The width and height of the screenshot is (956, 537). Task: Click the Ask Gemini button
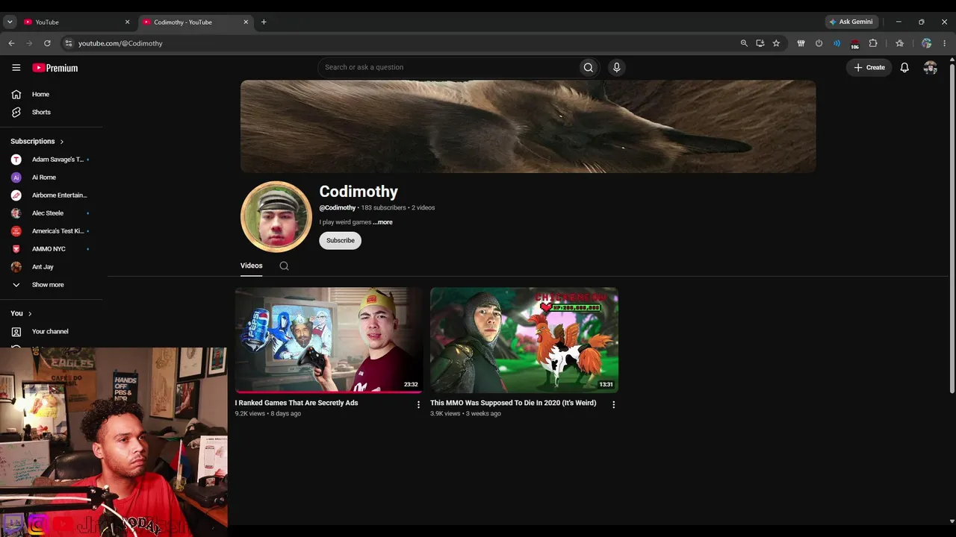point(851,22)
